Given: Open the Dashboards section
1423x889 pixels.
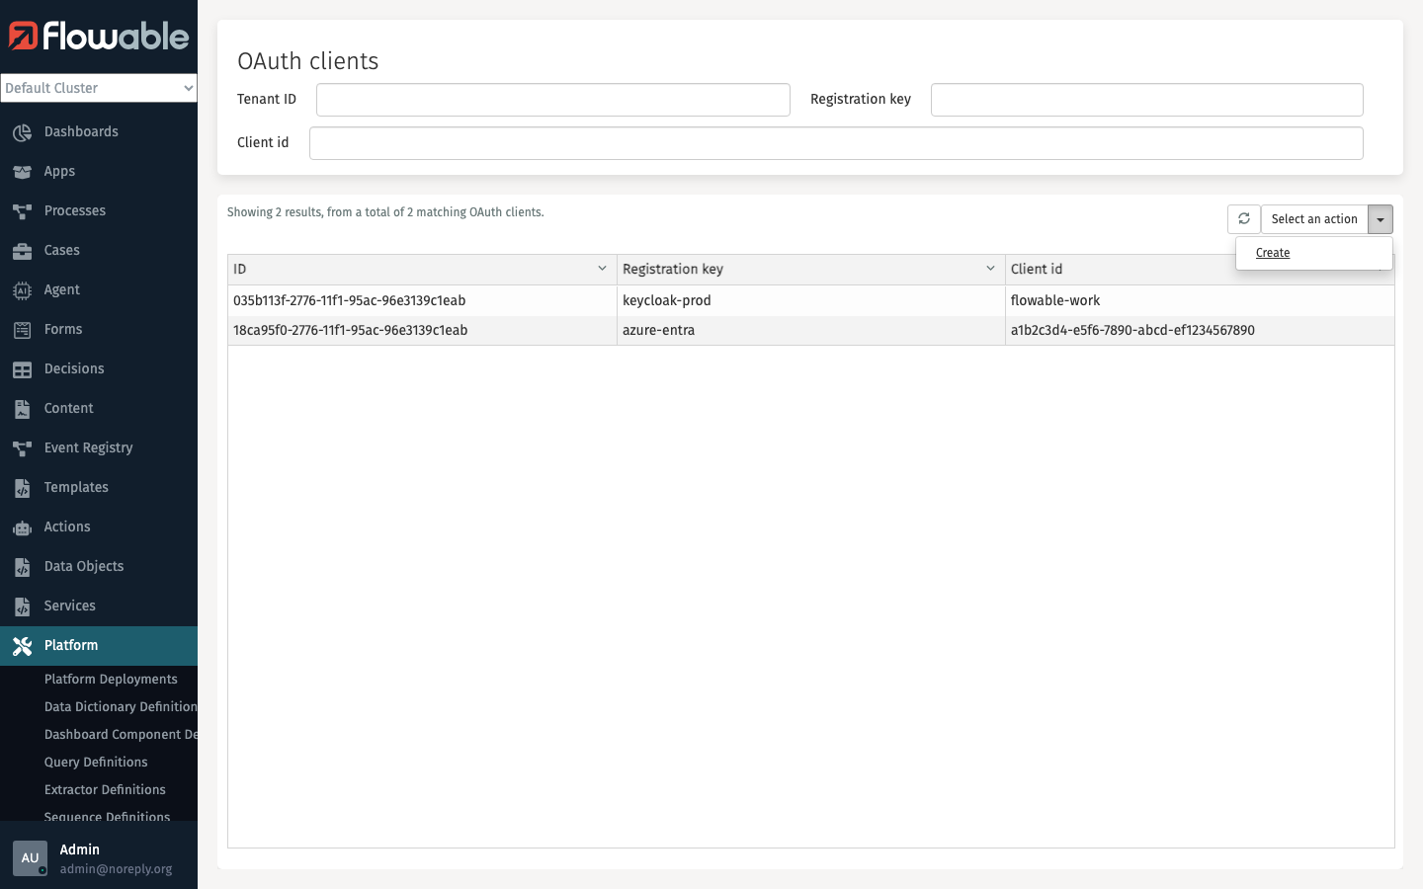Looking at the screenshot, I should 80,131.
